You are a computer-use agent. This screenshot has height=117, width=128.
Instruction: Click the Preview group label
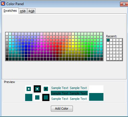[x=9, y=82]
